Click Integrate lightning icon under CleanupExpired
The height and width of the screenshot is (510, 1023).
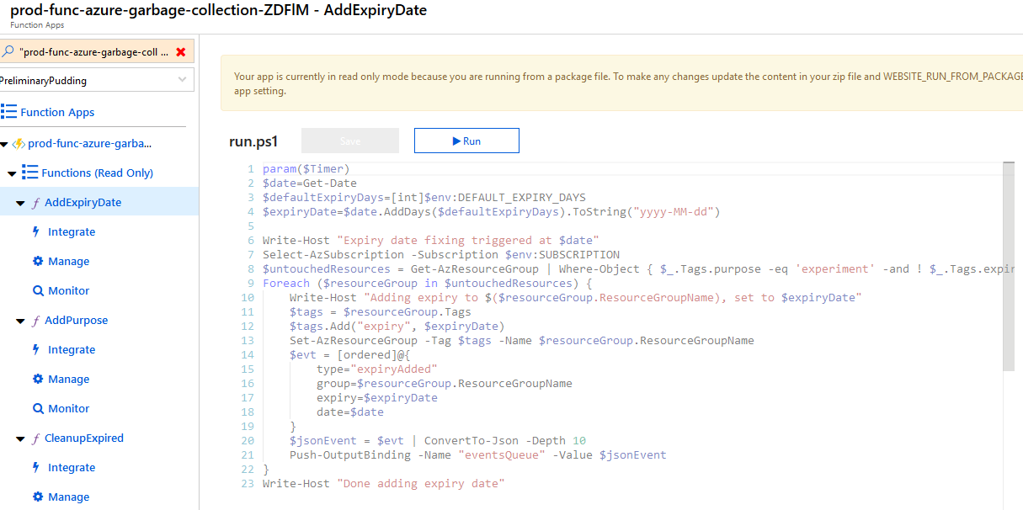point(36,467)
